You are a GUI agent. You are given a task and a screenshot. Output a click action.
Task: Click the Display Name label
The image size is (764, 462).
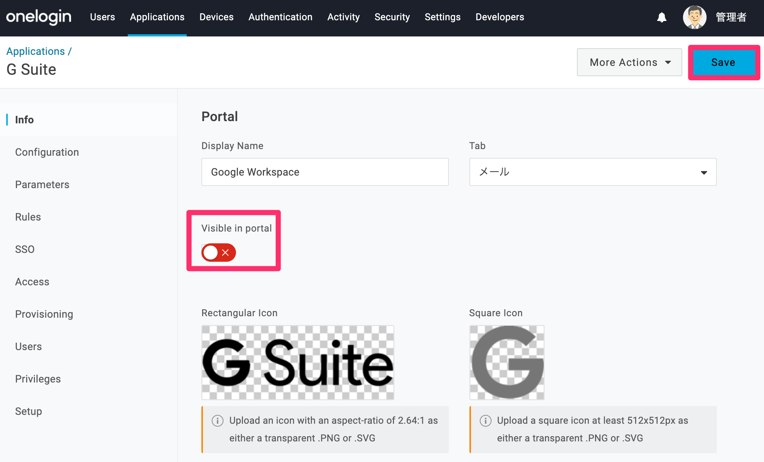[x=232, y=146]
